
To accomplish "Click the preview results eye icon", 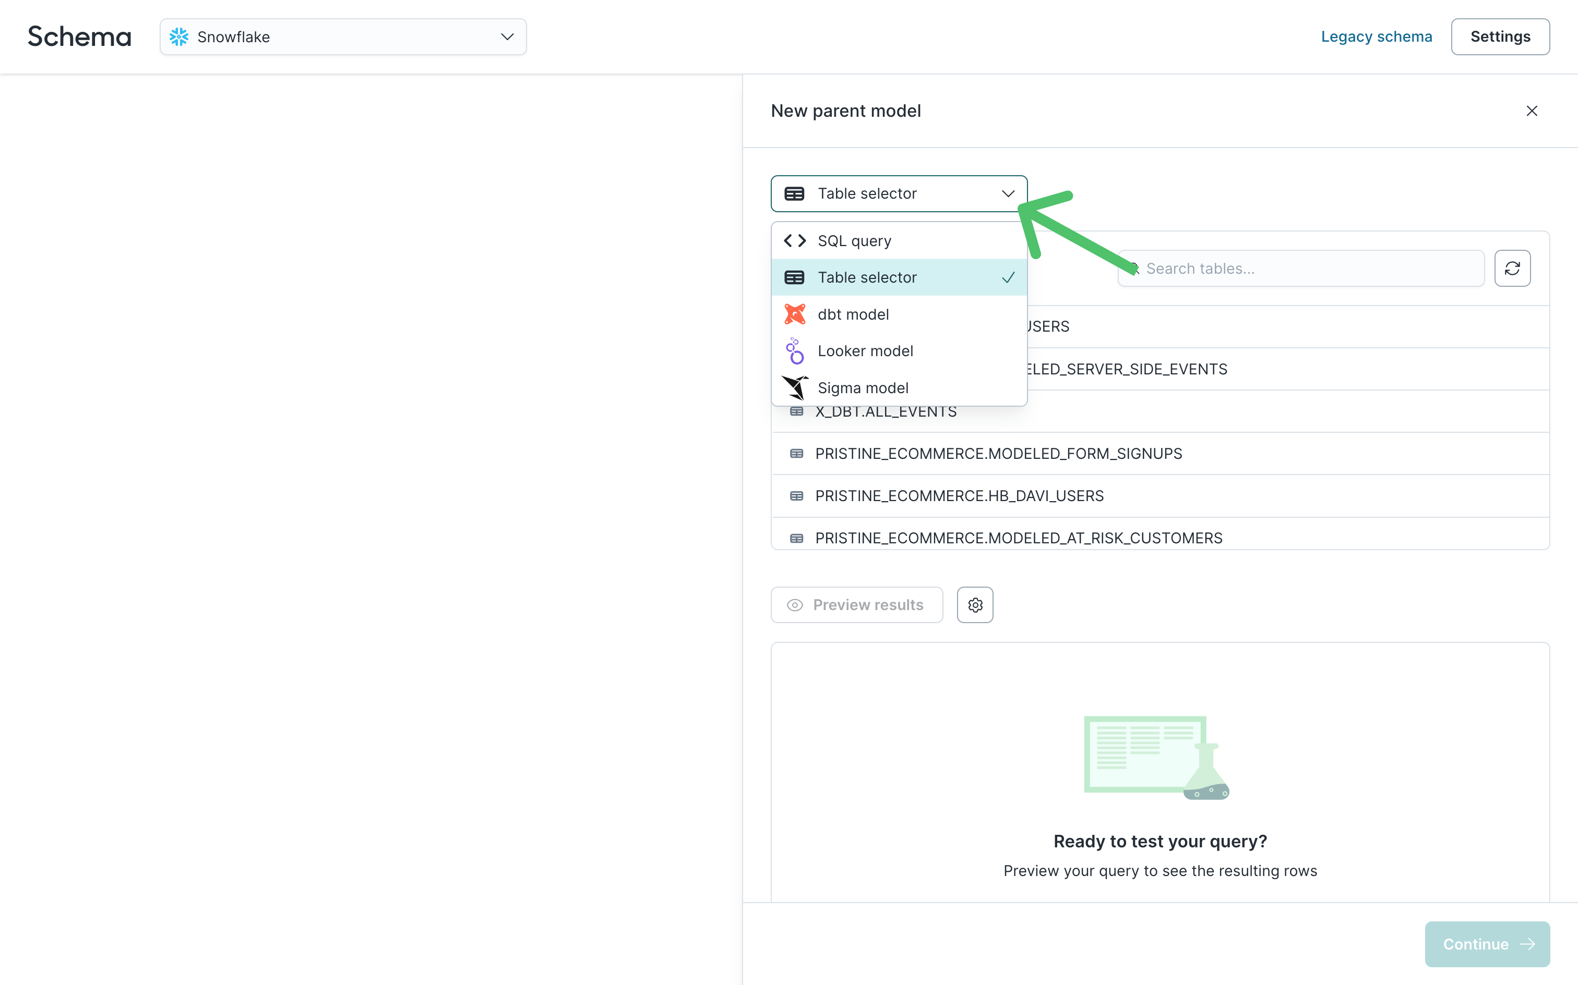I will [796, 605].
